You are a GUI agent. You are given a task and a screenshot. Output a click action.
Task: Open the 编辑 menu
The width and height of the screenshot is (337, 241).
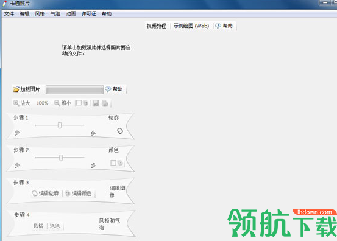(24, 14)
